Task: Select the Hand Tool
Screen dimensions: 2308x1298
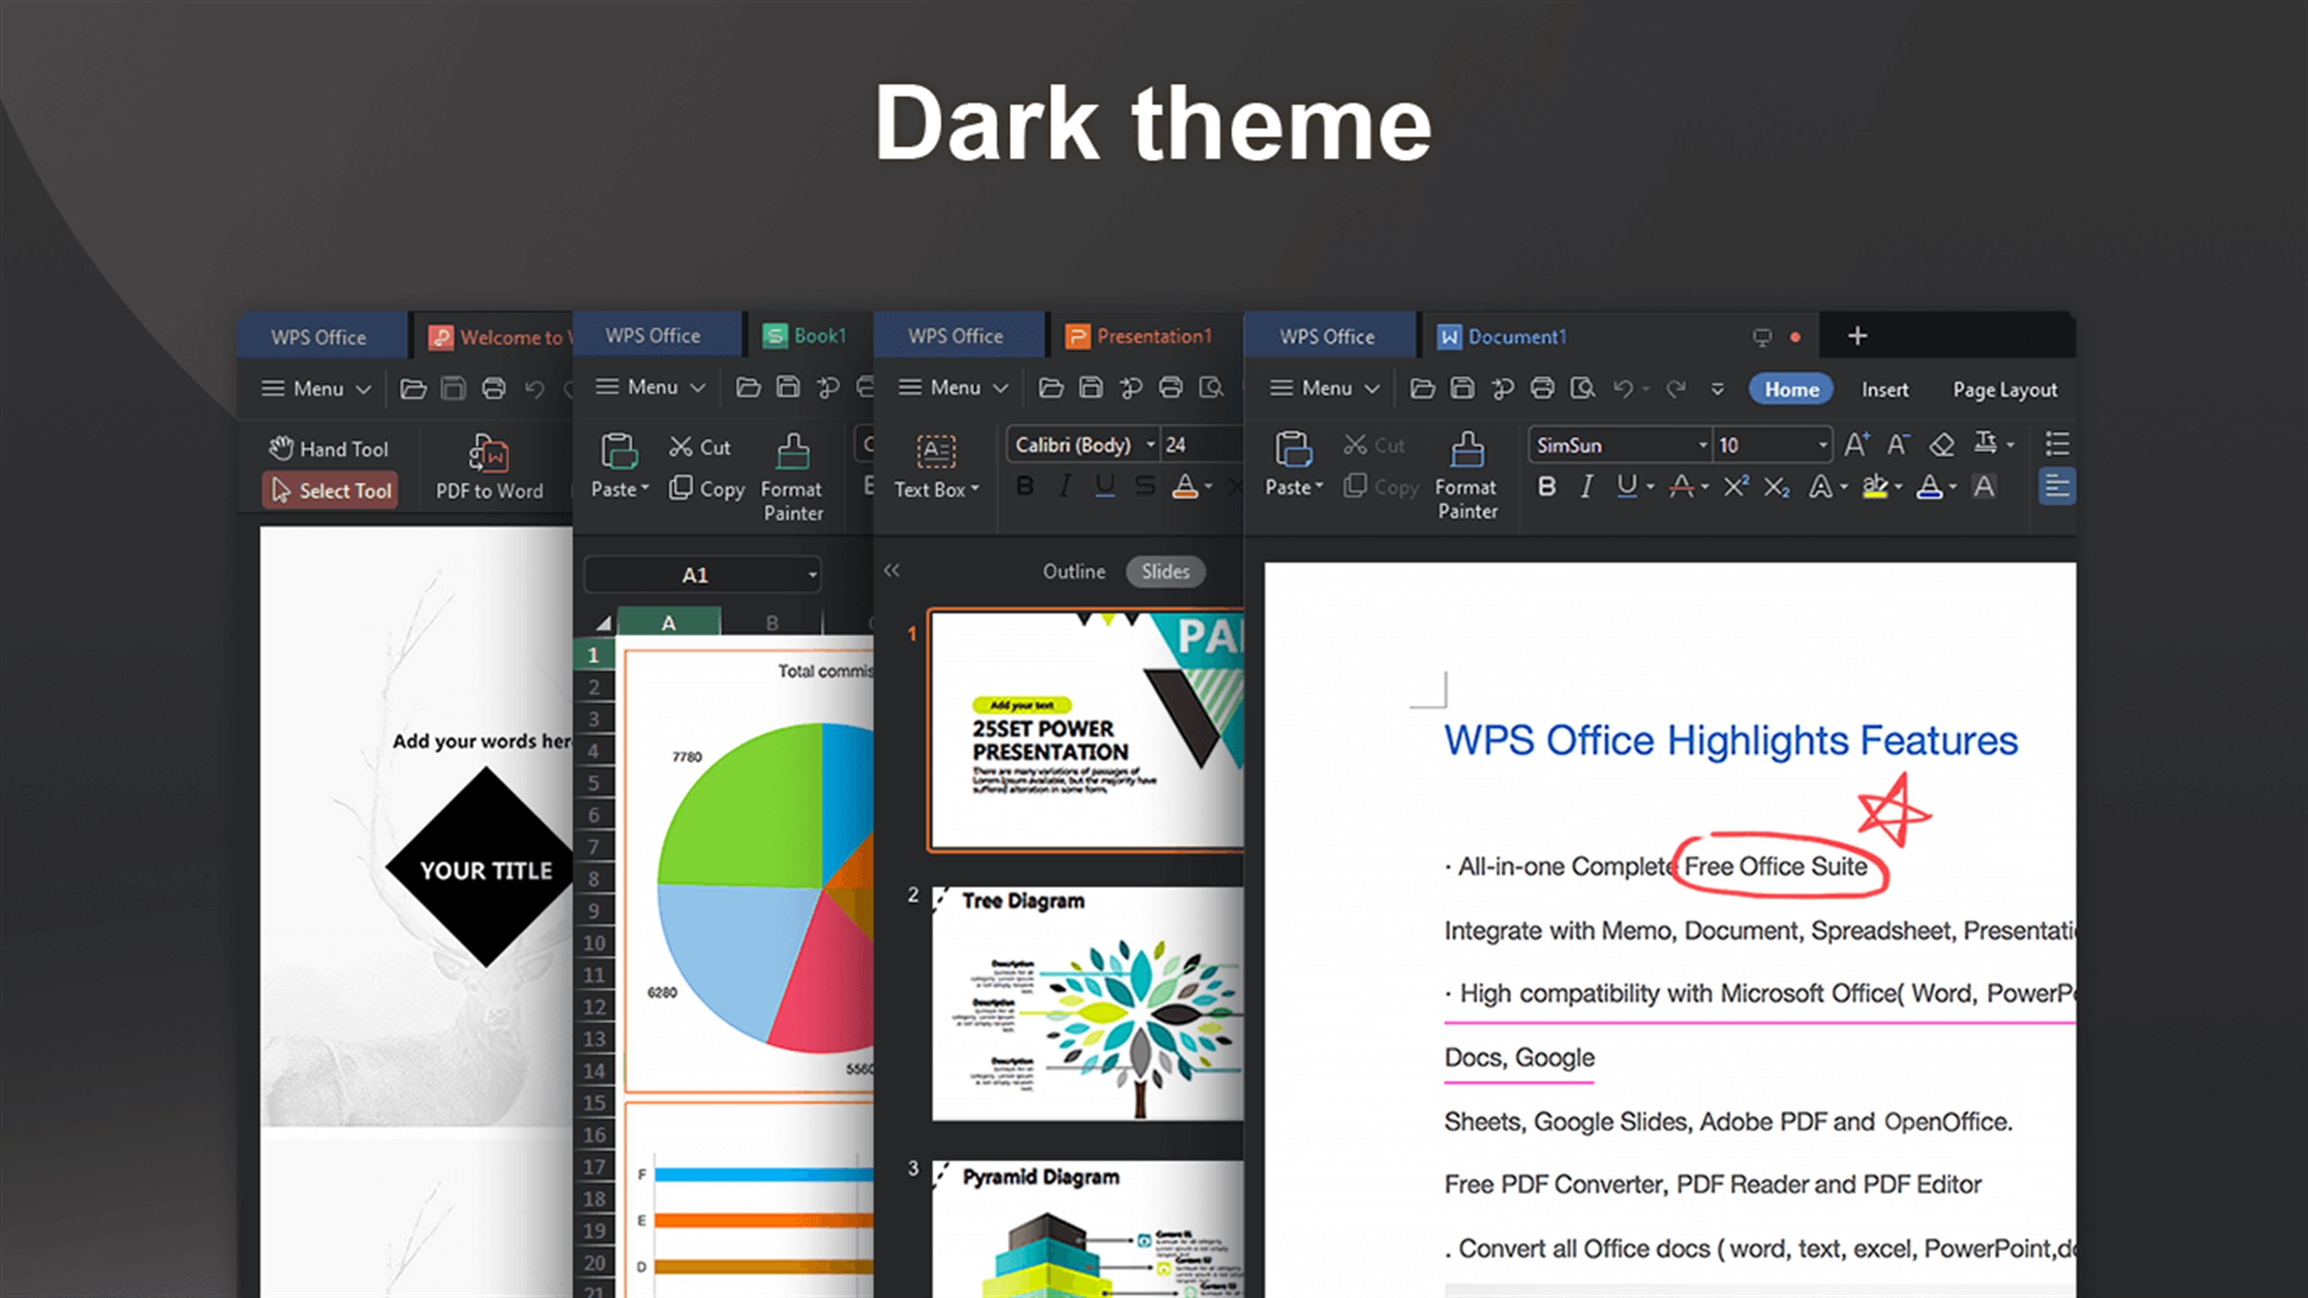Action: point(329,448)
